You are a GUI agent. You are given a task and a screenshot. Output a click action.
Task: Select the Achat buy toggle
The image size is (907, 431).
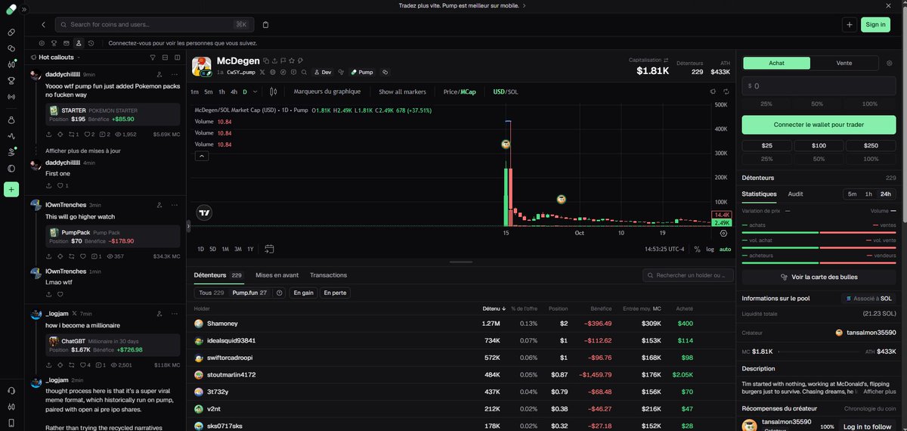776,64
